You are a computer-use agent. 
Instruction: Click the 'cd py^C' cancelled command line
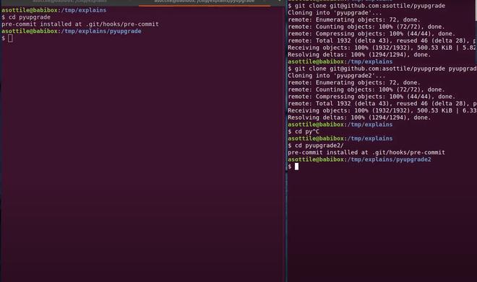pyautogui.click(x=307, y=131)
